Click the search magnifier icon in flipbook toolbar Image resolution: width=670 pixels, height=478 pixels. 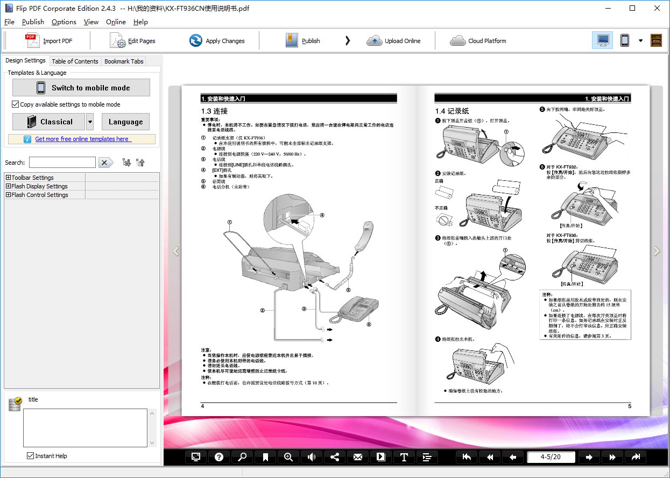tap(242, 457)
